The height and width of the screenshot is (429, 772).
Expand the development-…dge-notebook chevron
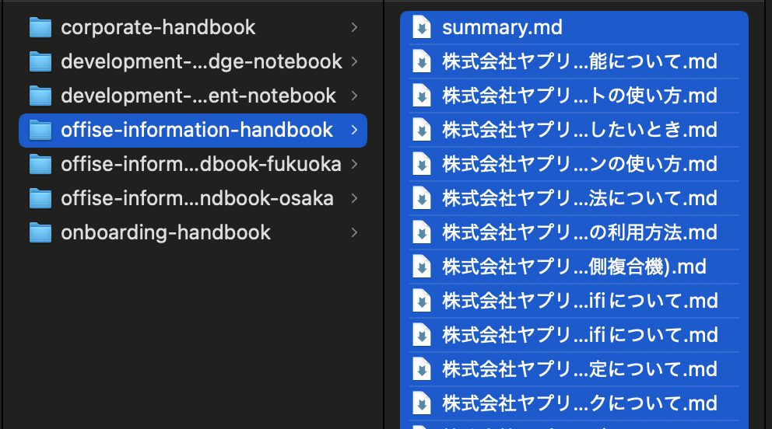click(354, 62)
